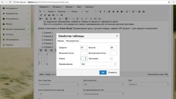The image size is (176, 99).
Task: Remove link with the unlink icon
Action: click(x=45, y=15)
